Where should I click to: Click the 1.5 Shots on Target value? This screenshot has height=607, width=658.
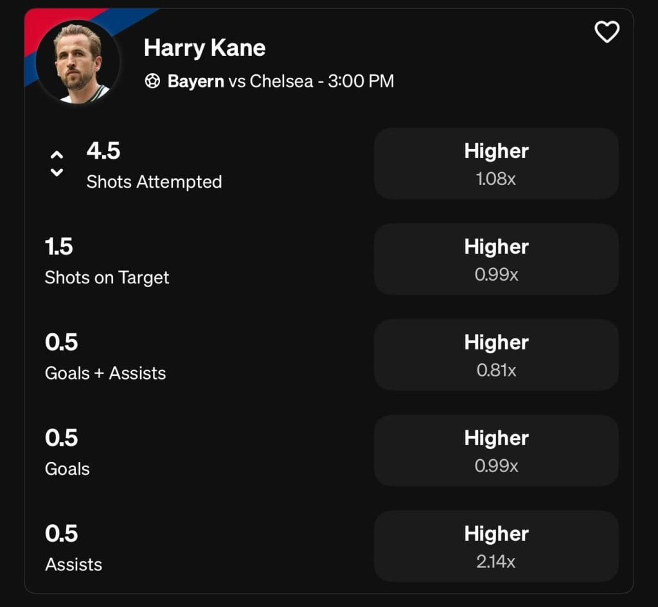tap(58, 246)
